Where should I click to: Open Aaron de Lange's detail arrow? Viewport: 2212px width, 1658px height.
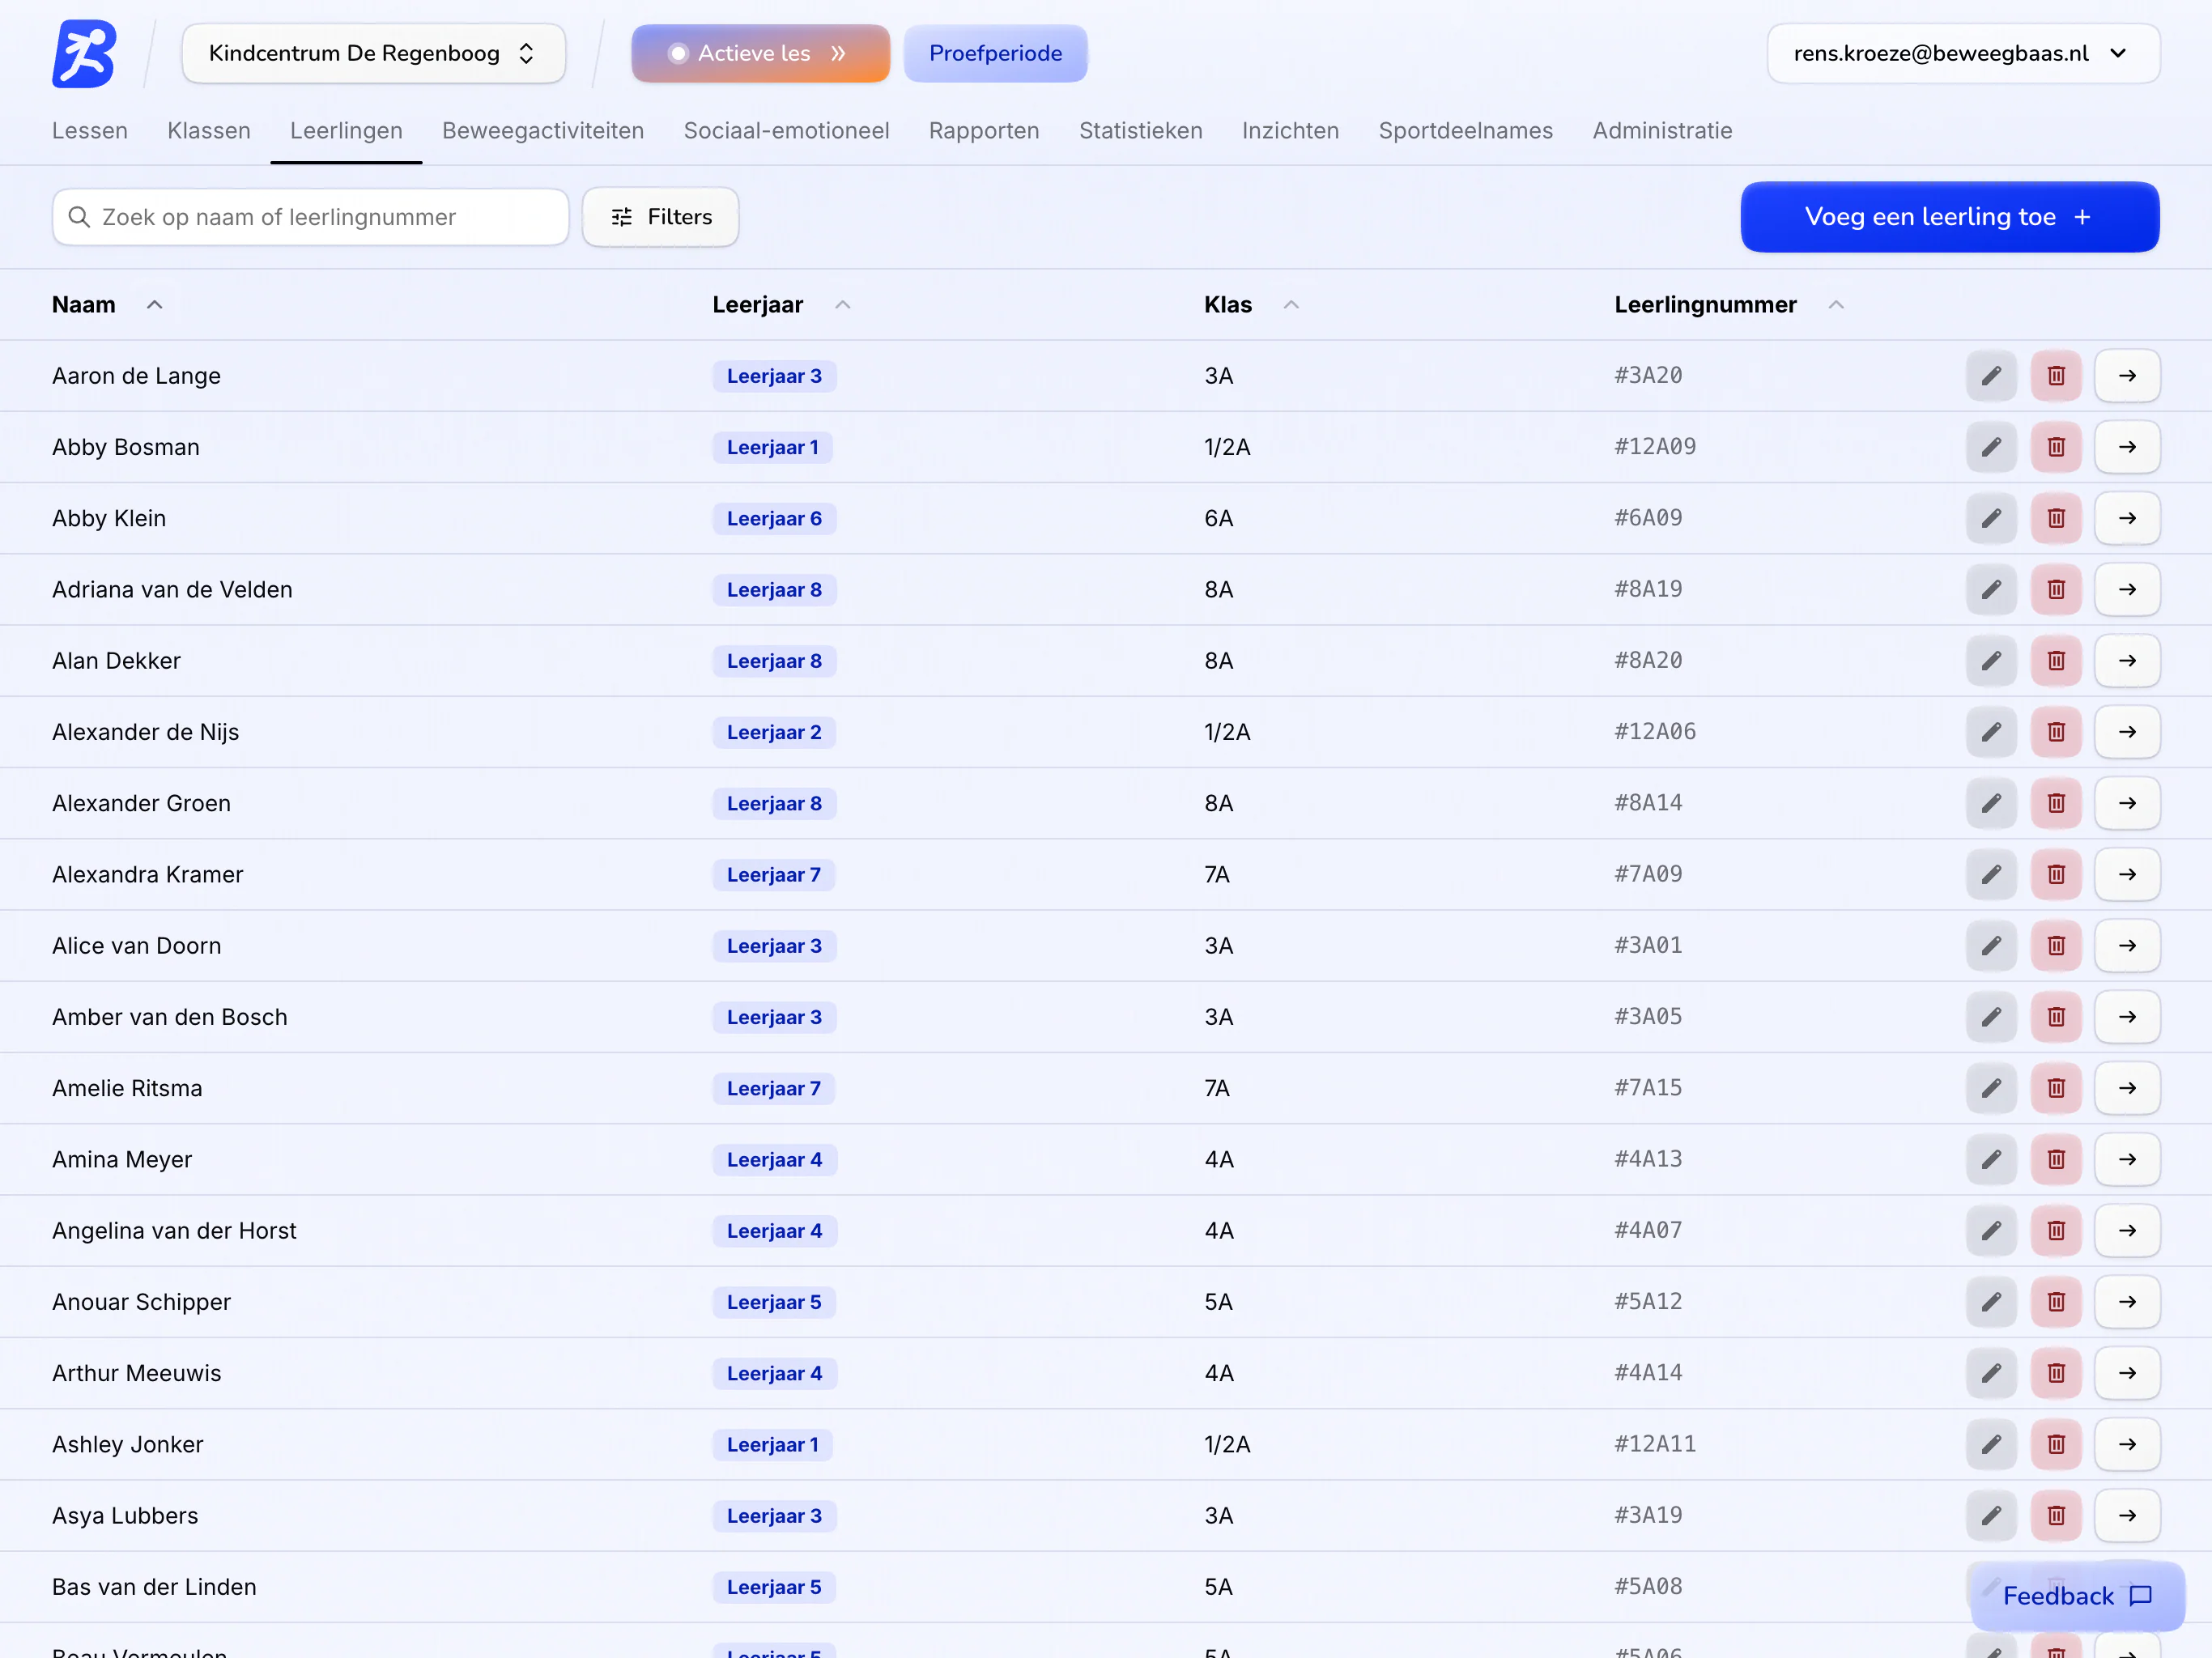2127,376
